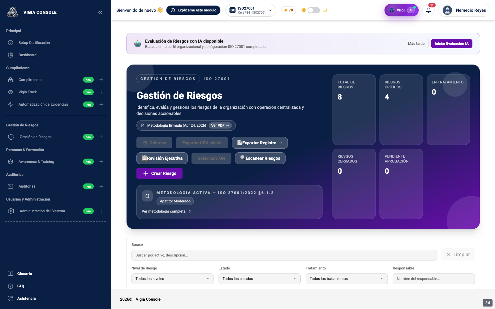The height and width of the screenshot is (309, 495).
Task: Click the Administración del Sistema gear icon
Action: 11,211
